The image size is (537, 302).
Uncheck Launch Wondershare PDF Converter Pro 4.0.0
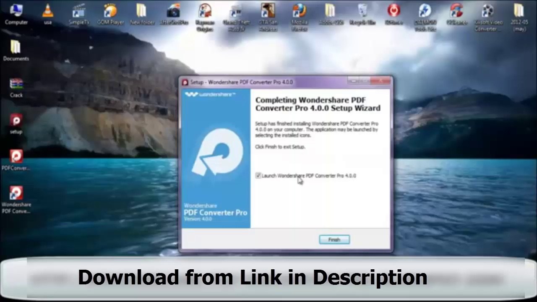coord(258,176)
